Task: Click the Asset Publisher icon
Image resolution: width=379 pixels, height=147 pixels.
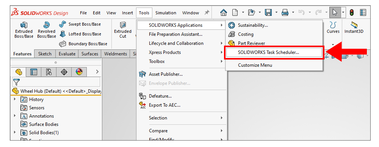Action: [x=143, y=74]
